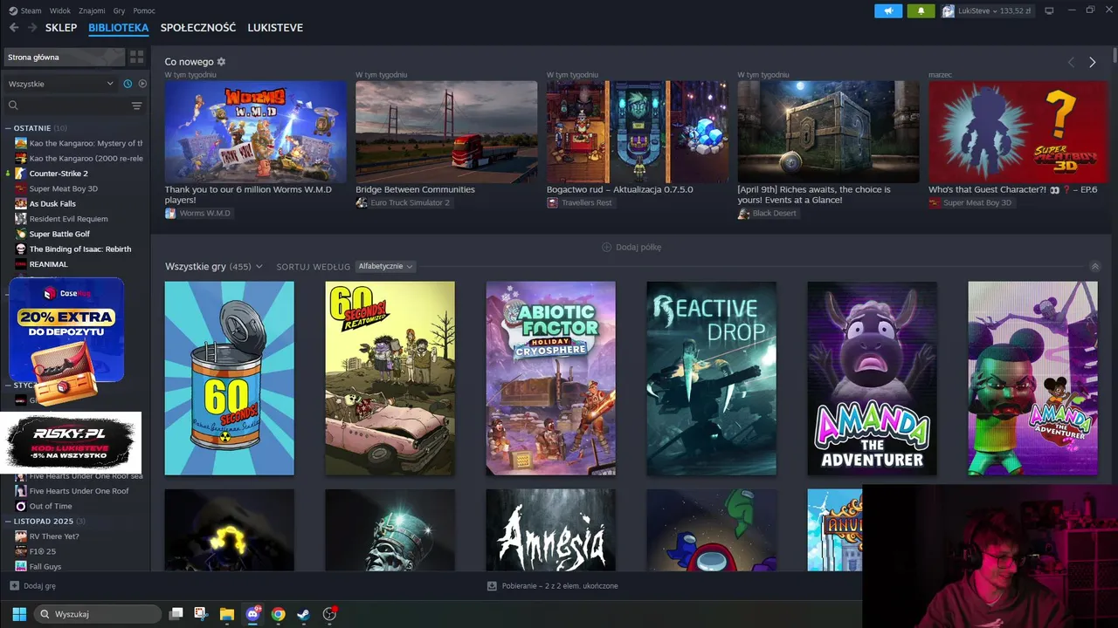Screen dimensions: 1118x628
Task: Open Snipping Tool from taskbar
Action: tap(201, 614)
